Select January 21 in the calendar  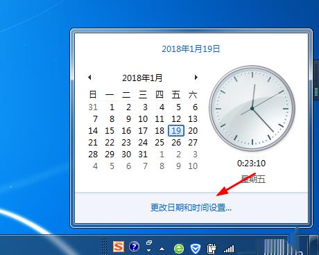[x=93, y=143]
